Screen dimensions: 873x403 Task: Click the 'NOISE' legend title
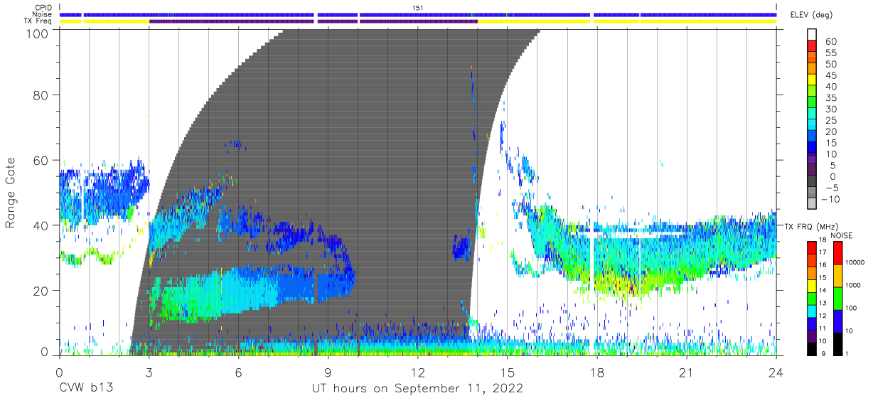(x=843, y=235)
